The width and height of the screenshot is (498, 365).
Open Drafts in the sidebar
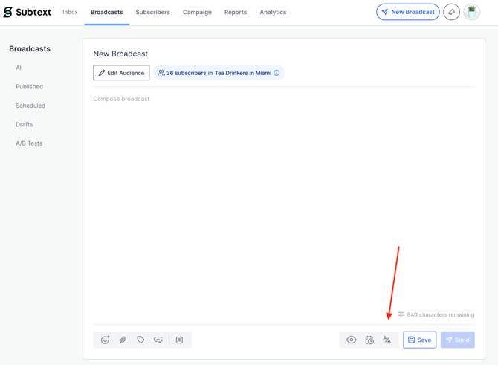point(24,124)
